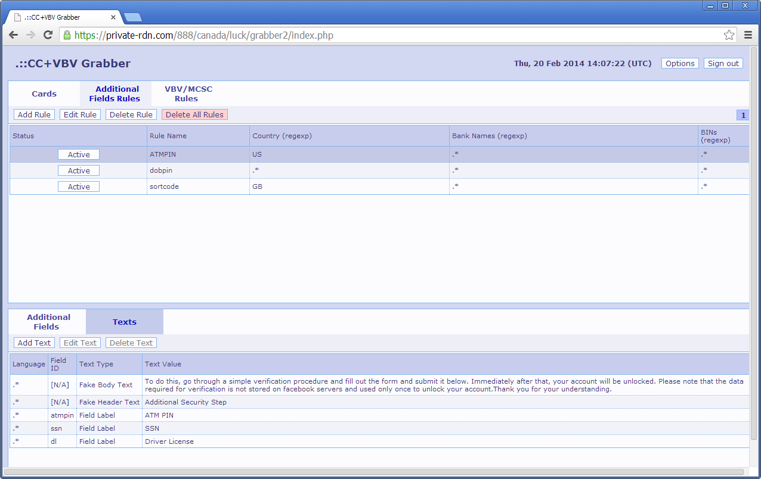This screenshot has height=479, width=761.
Task: Bookmark this page with star icon
Action: point(729,35)
